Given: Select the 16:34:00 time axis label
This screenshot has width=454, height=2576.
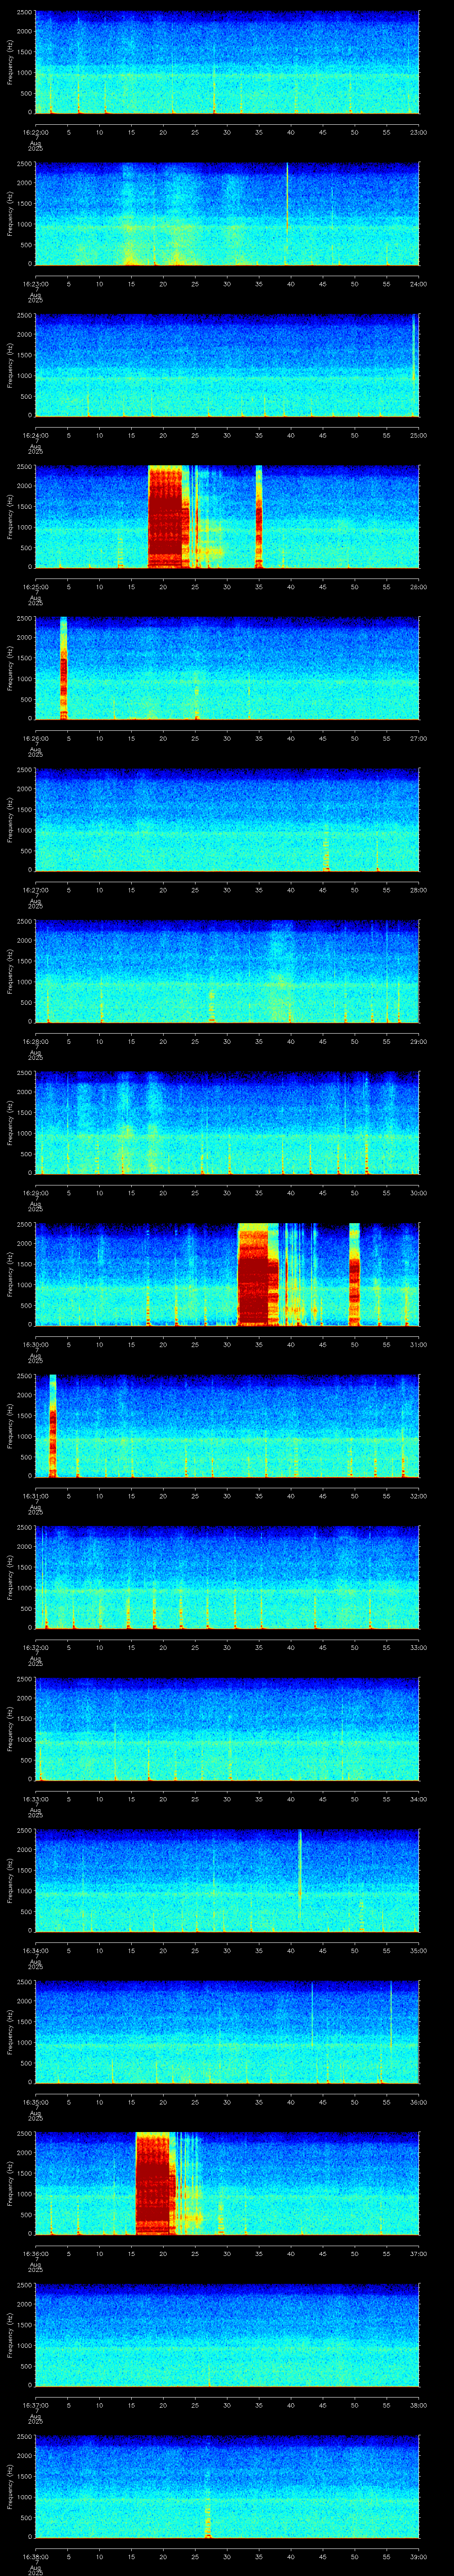Looking at the screenshot, I should [35, 1950].
